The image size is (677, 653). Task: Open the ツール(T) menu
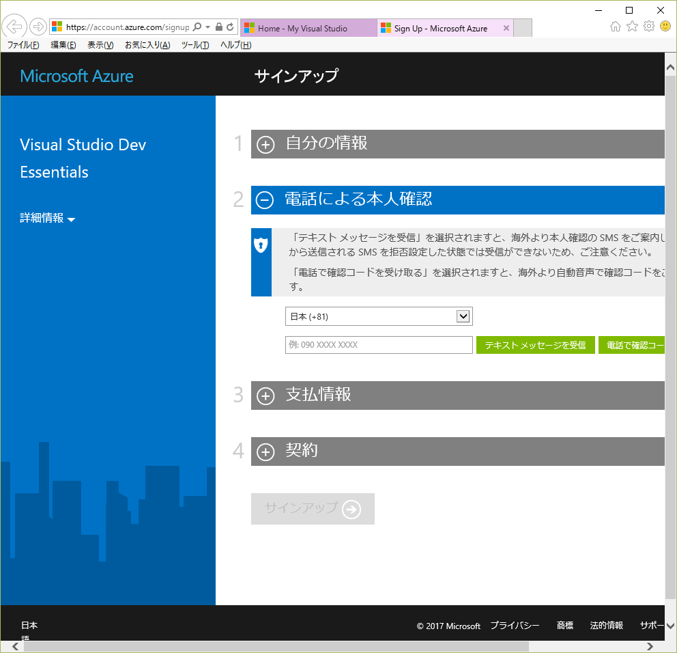(x=195, y=45)
